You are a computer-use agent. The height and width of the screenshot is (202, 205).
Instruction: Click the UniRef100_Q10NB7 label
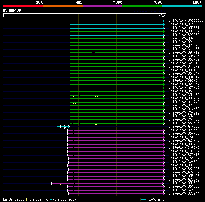tap(184, 109)
